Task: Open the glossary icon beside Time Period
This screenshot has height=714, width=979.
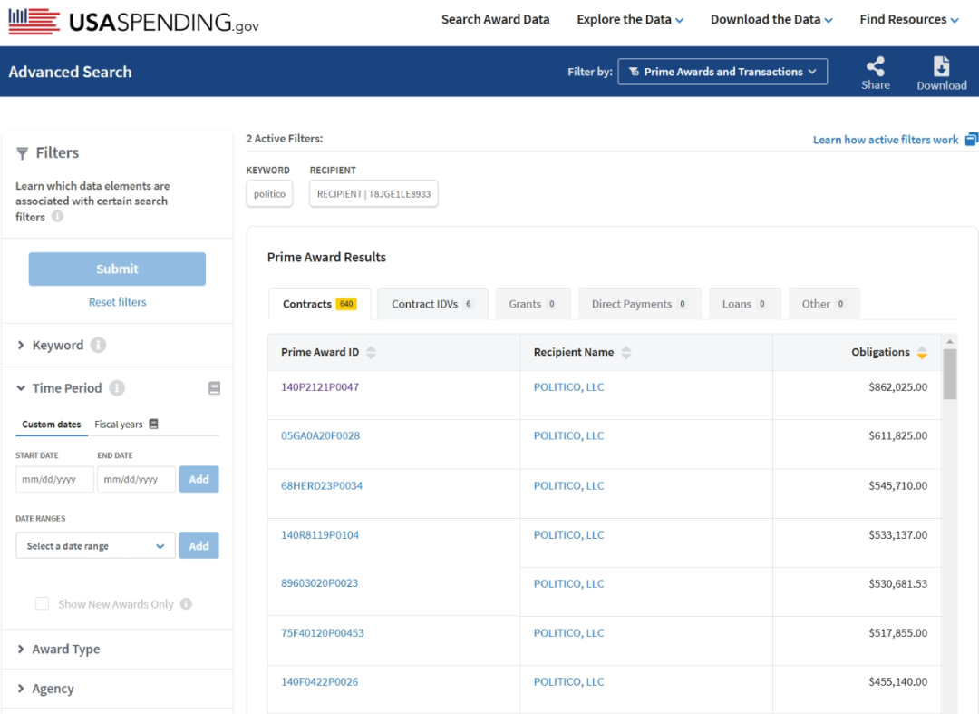Action: point(214,388)
